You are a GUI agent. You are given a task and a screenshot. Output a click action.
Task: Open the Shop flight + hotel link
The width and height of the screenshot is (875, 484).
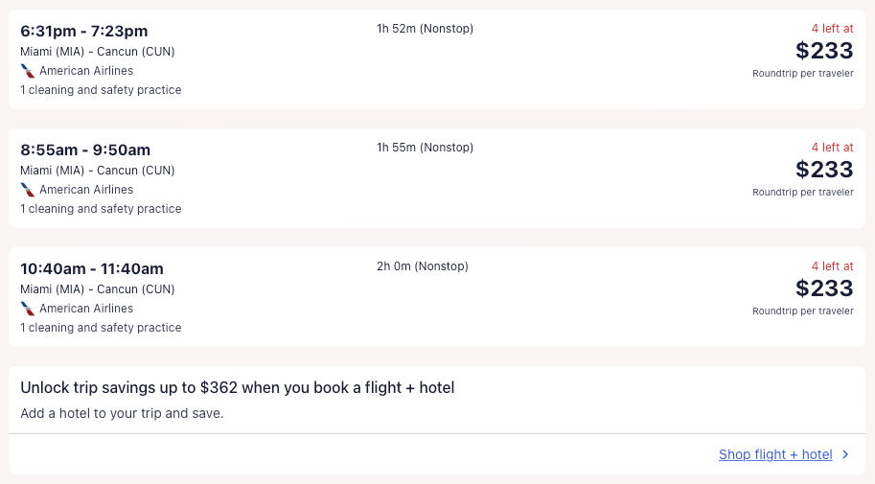(775, 455)
